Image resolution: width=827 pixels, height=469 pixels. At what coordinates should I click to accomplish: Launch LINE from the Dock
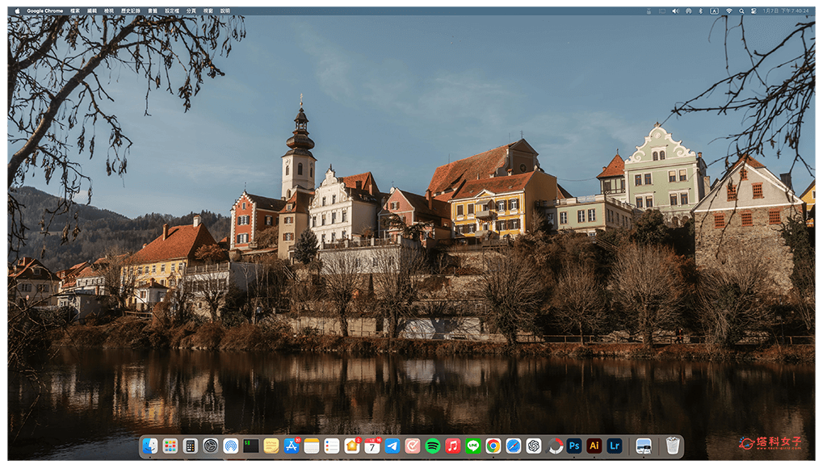tap(473, 446)
